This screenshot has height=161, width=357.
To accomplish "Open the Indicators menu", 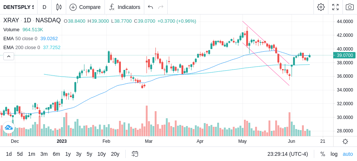I will click(125, 7).
